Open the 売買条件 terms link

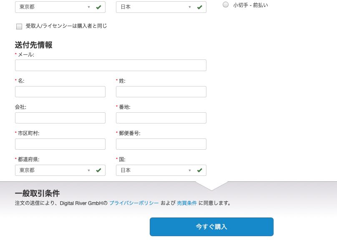186,203
